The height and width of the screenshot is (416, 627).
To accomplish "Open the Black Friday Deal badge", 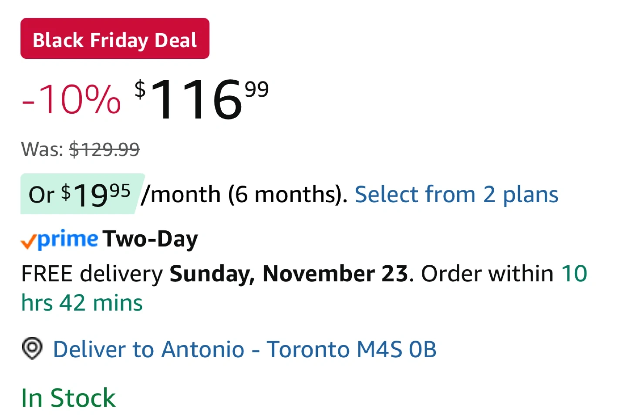I will (115, 39).
